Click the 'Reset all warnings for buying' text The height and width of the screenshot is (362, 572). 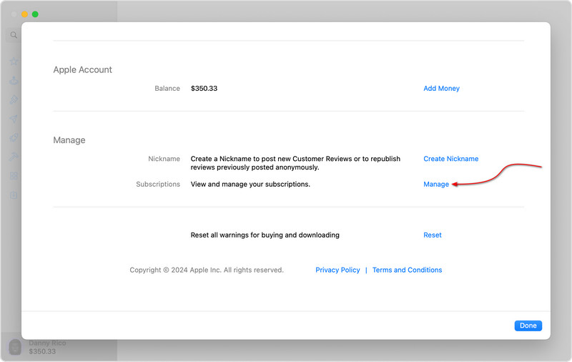coord(265,235)
